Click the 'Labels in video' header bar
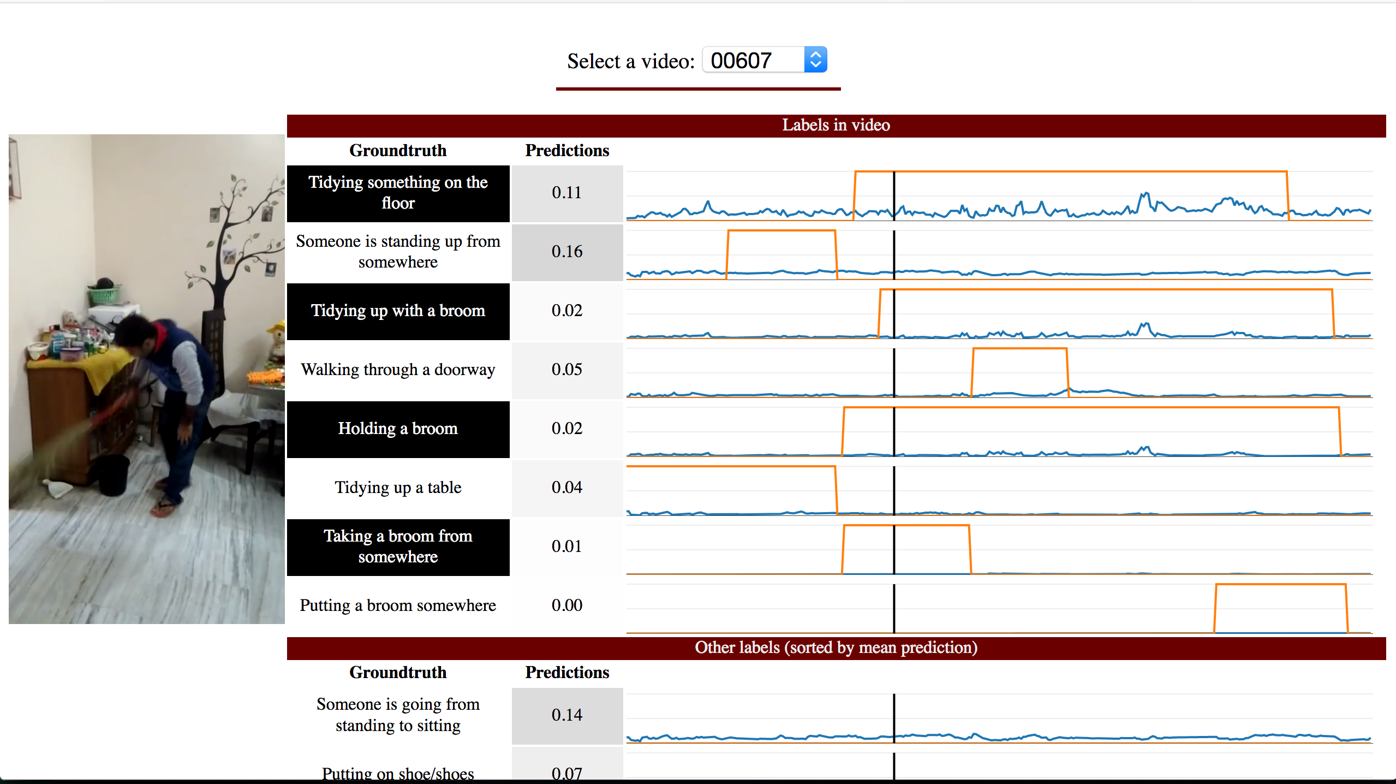Image resolution: width=1396 pixels, height=784 pixels. (x=836, y=126)
